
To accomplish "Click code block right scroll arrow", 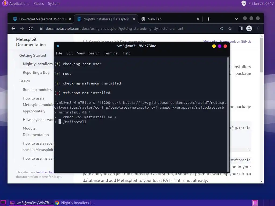I will point(249,150).
